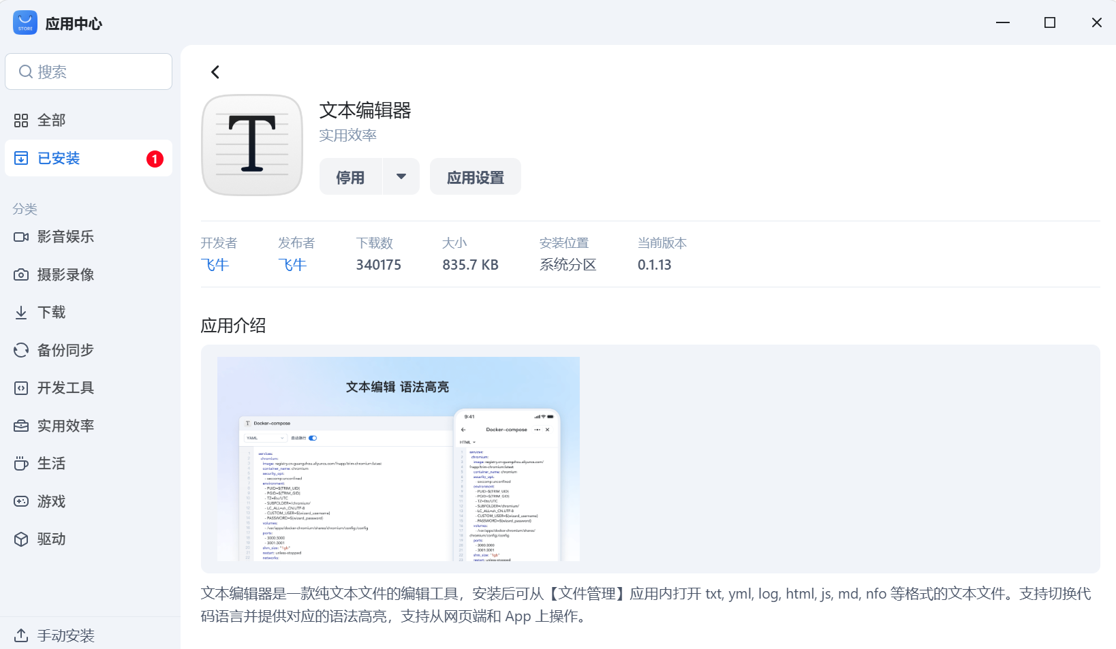Click the App Store logo icon
The height and width of the screenshot is (649, 1116).
click(x=25, y=23)
